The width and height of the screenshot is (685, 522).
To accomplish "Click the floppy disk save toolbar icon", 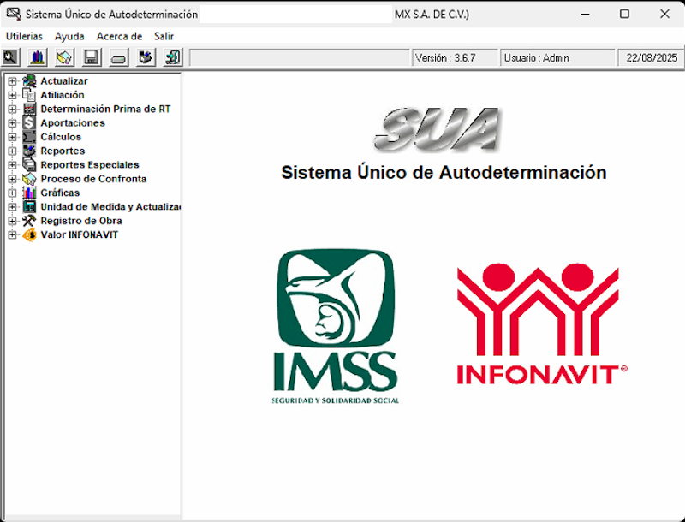I will click(x=92, y=57).
